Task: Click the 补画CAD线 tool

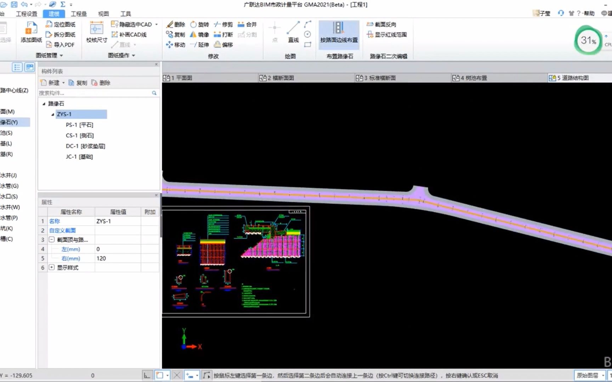Action: coord(129,35)
